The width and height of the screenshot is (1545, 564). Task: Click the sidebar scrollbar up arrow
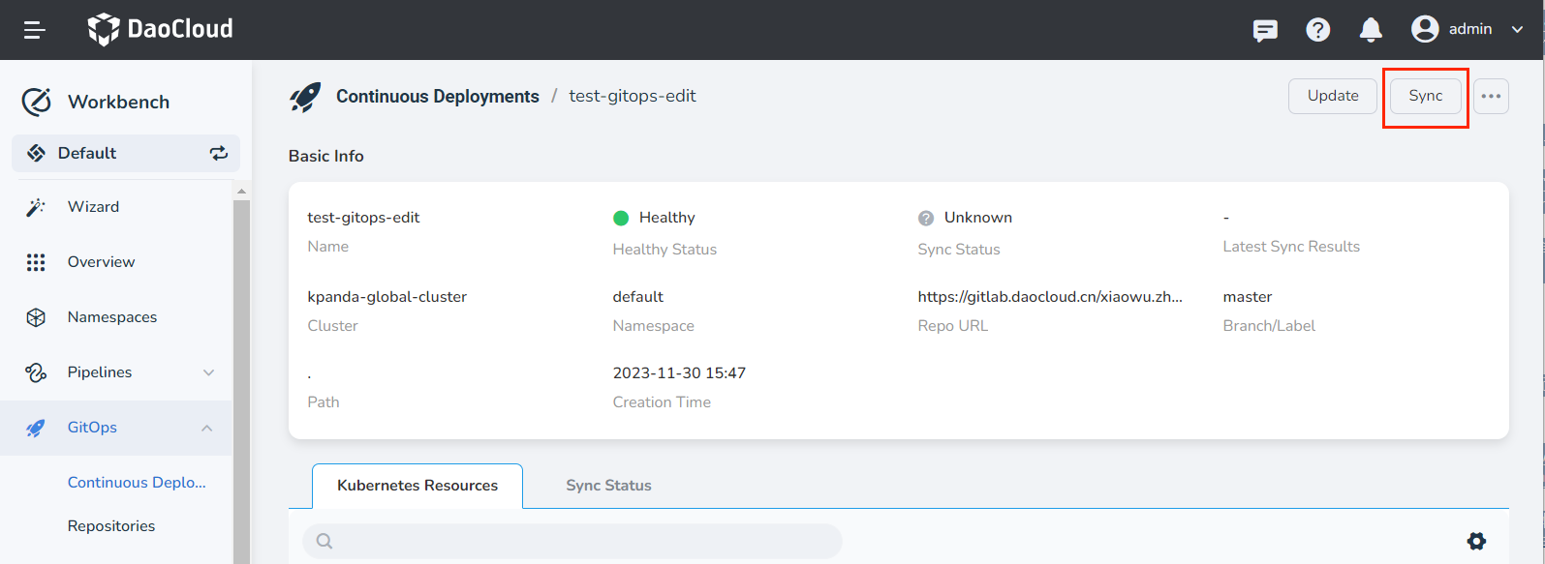tap(241, 192)
